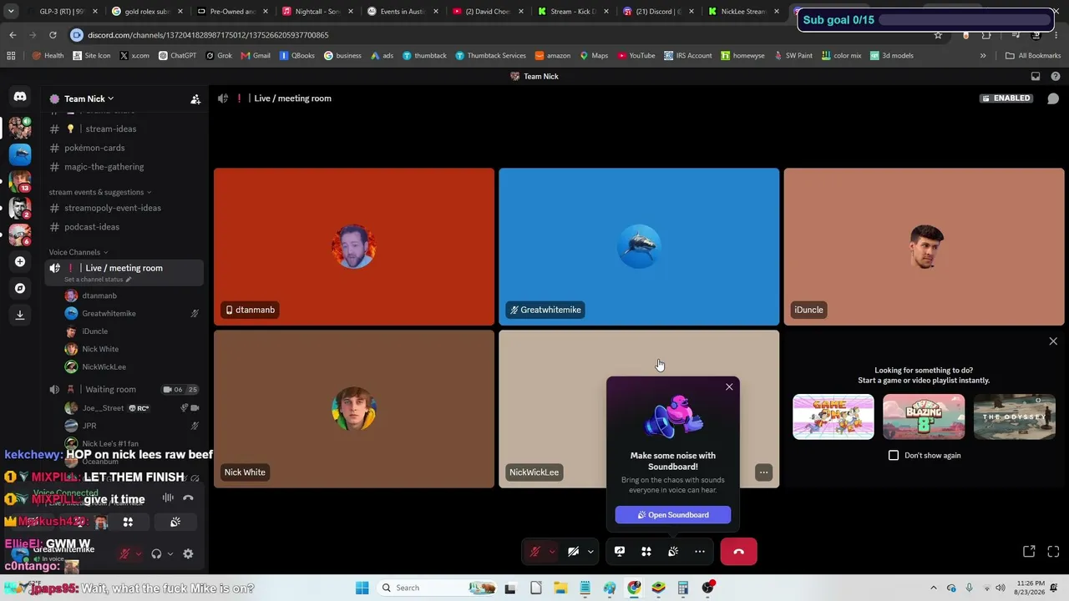Open File Explorer from taskbar
The image size is (1069, 601).
pyautogui.click(x=560, y=588)
